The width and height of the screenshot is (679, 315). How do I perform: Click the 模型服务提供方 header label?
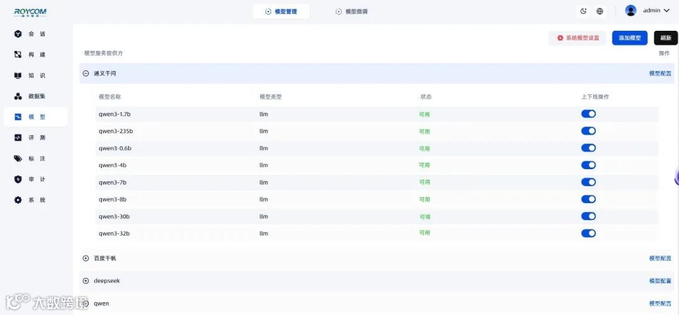tap(104, 53)
